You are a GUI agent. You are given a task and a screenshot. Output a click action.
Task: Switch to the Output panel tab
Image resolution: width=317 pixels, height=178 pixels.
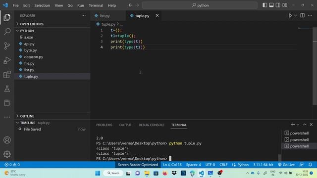[x=125, y=125]
